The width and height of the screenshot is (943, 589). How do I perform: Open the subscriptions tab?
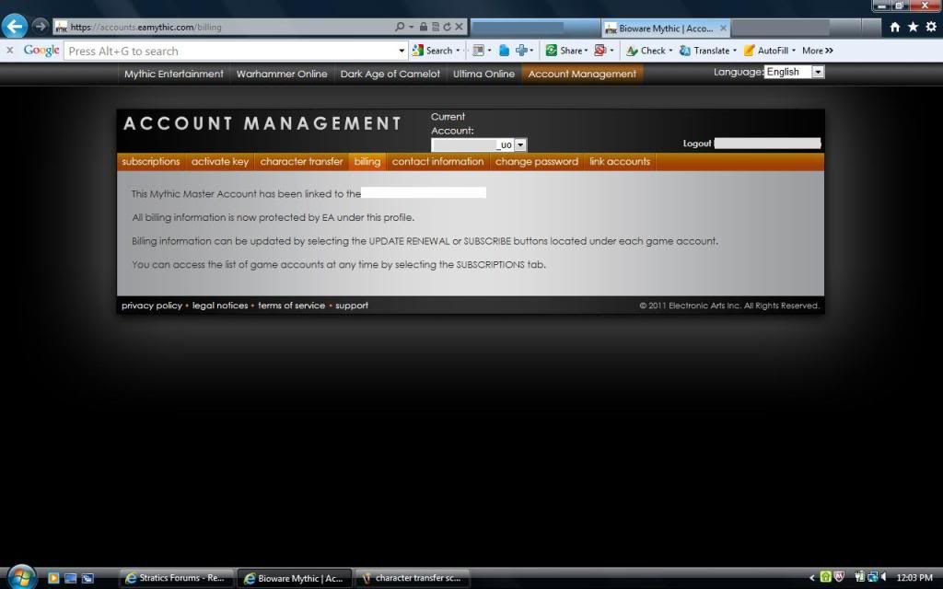coord(151,162)
